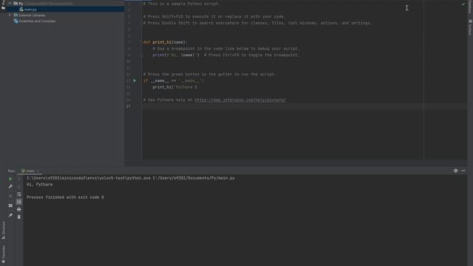Collapse the Py project folder
Screen dimensions: 473x266
pos(10,3)
